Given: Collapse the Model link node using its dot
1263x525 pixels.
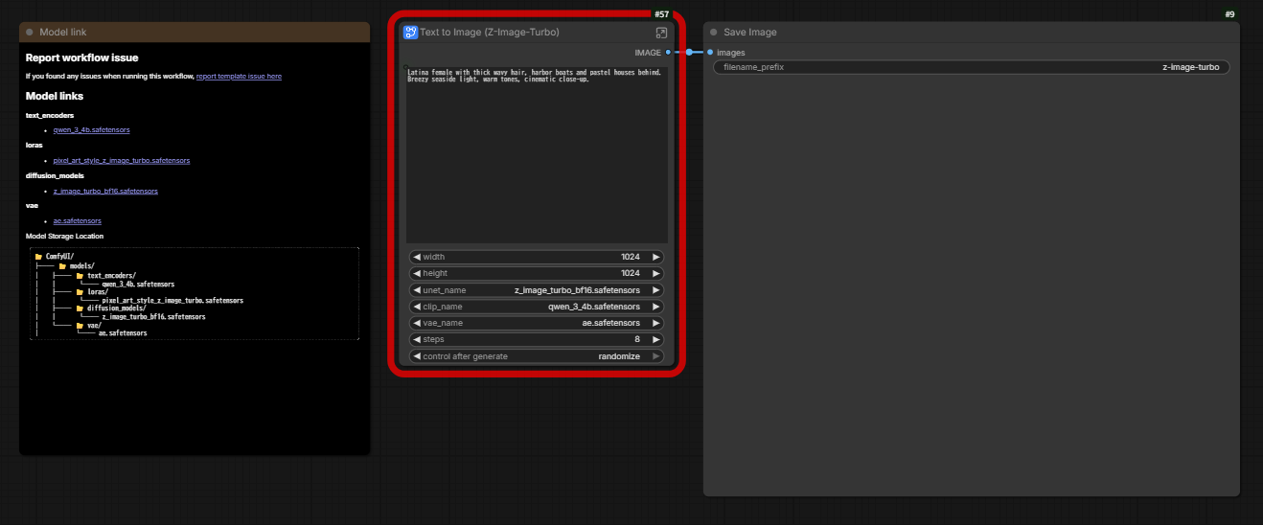Looking at the screenshot, I should (x=30, y=33).
